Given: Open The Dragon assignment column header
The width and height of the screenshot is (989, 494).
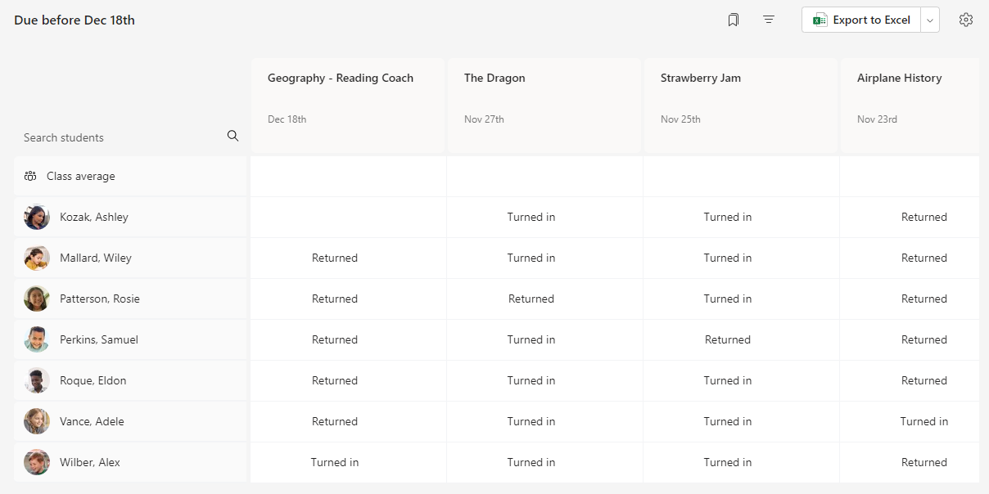Looking at the screenshot, I should click(x=494, y=79).
